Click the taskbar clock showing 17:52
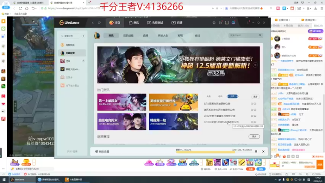Screen dimensions: 325x183 click(318, 180)
